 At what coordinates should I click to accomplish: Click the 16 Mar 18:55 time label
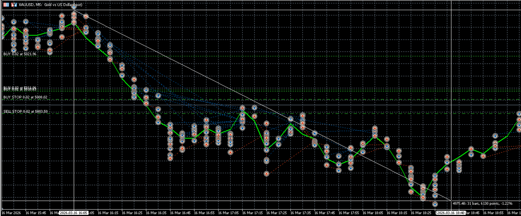(x=494, y=213)
